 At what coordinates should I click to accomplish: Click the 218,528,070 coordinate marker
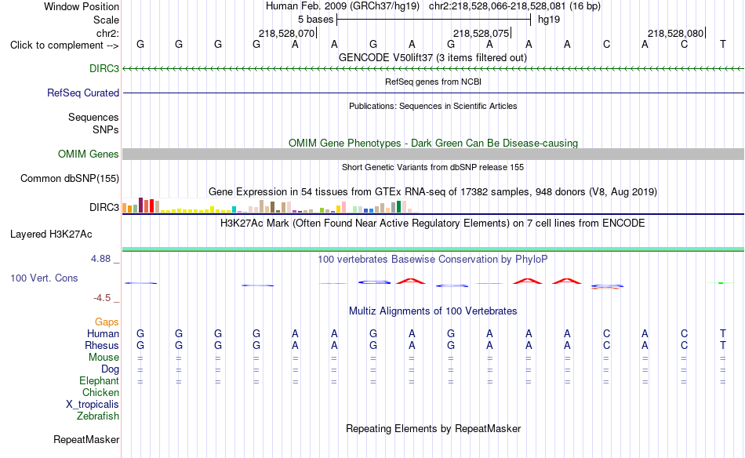pyautogui.click(x=286, y=33)
